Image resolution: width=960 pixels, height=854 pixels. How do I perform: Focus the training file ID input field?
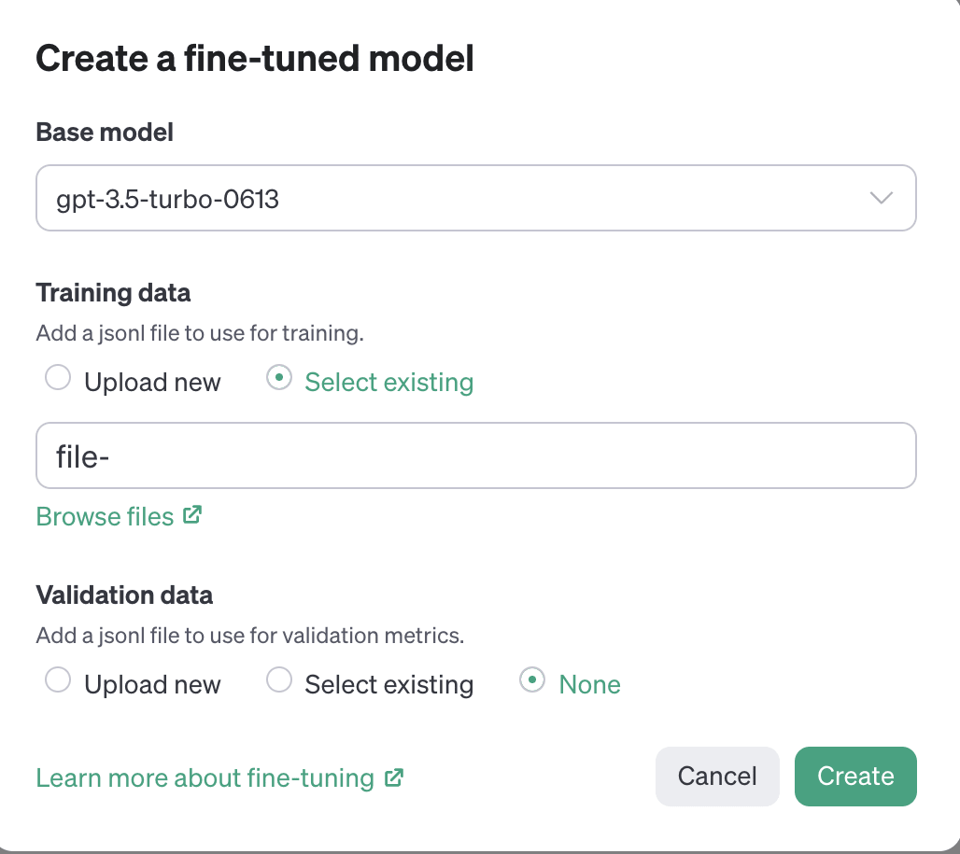[475, 455]
